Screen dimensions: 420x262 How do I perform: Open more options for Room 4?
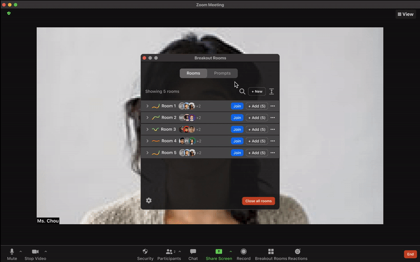tap(272, 141)
